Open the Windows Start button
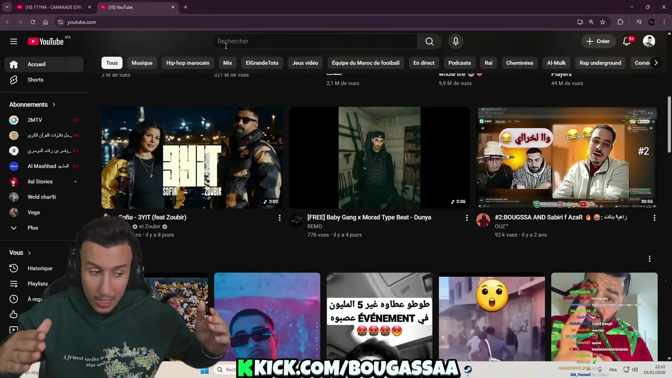Viewport: 672px width, 378px height. point(204,370)
